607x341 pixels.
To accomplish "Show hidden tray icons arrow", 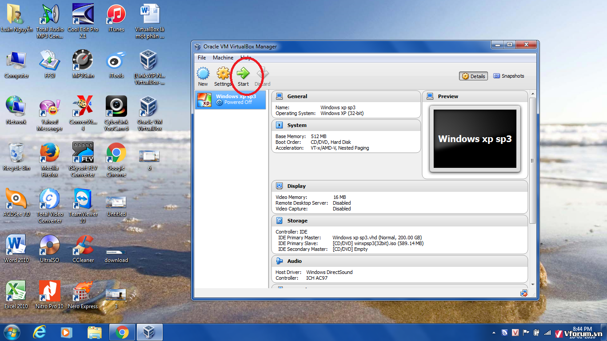I will pyautogui.click(x=494, y=333).
